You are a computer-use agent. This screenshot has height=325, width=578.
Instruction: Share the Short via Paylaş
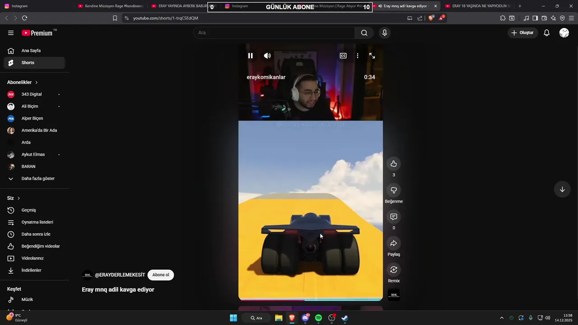pos(394,243)
